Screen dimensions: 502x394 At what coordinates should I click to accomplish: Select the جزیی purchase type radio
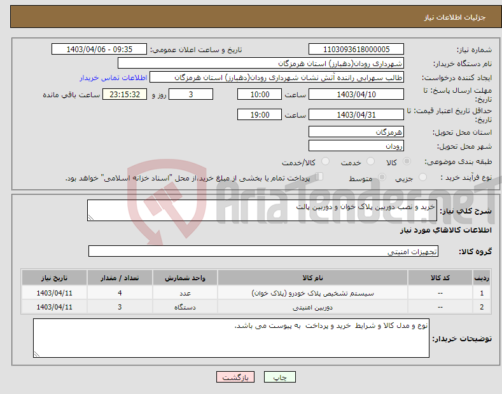click(x=422, y=177)
